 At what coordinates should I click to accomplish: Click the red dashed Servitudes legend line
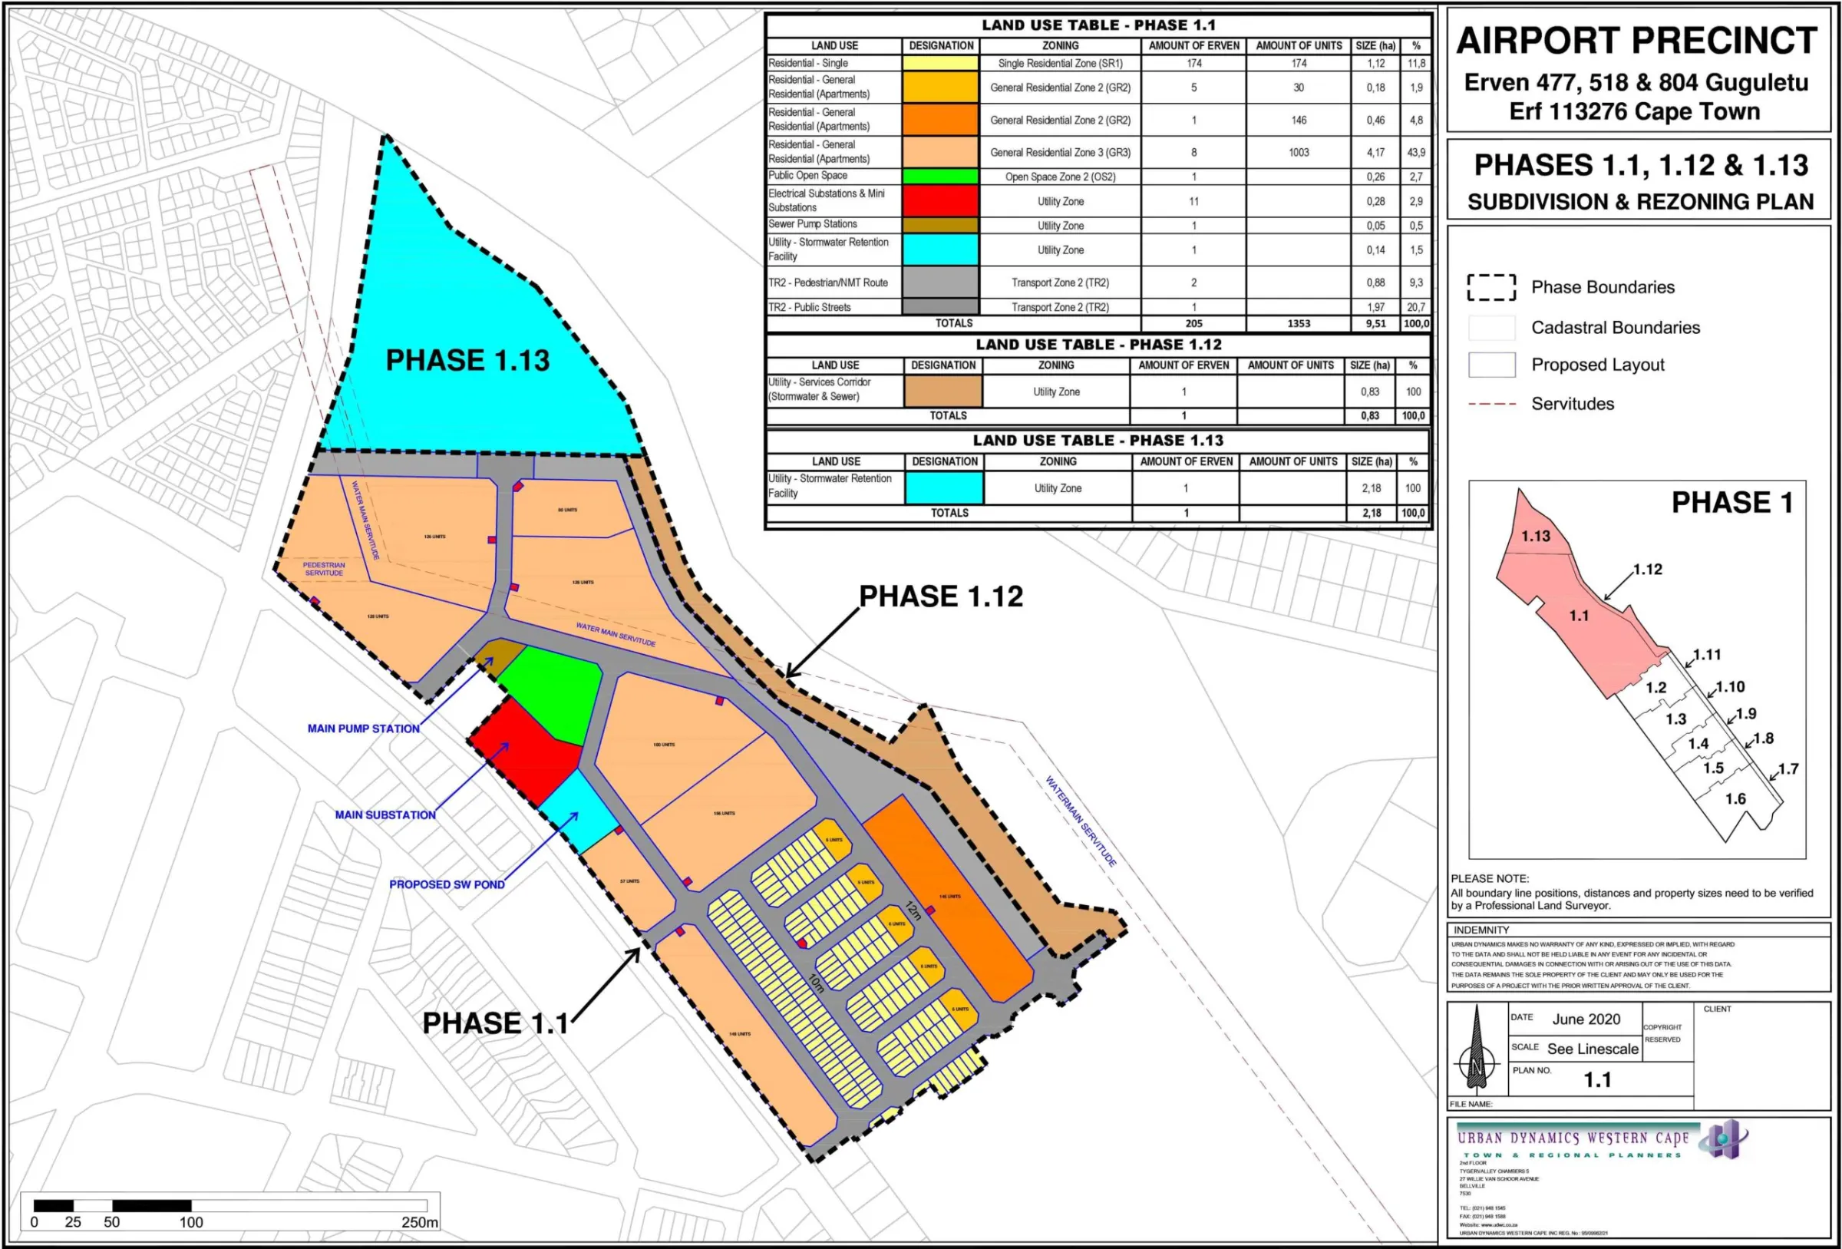coord(1492,405)
